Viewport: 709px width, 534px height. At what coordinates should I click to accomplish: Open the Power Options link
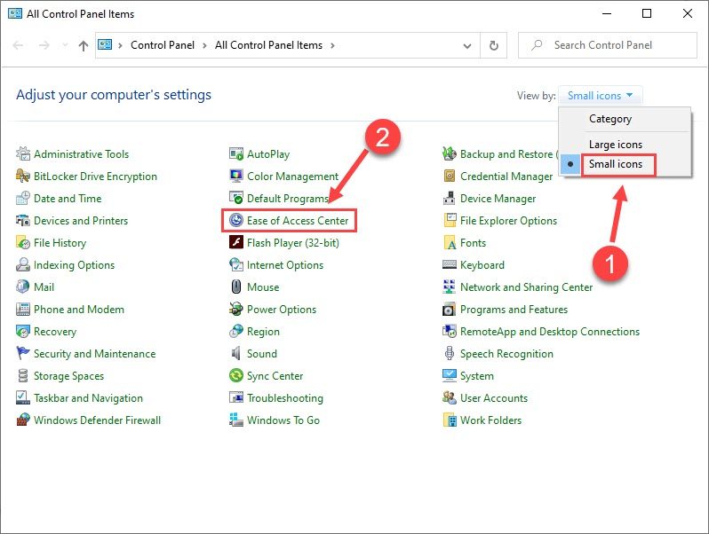[x=282, y=310]
